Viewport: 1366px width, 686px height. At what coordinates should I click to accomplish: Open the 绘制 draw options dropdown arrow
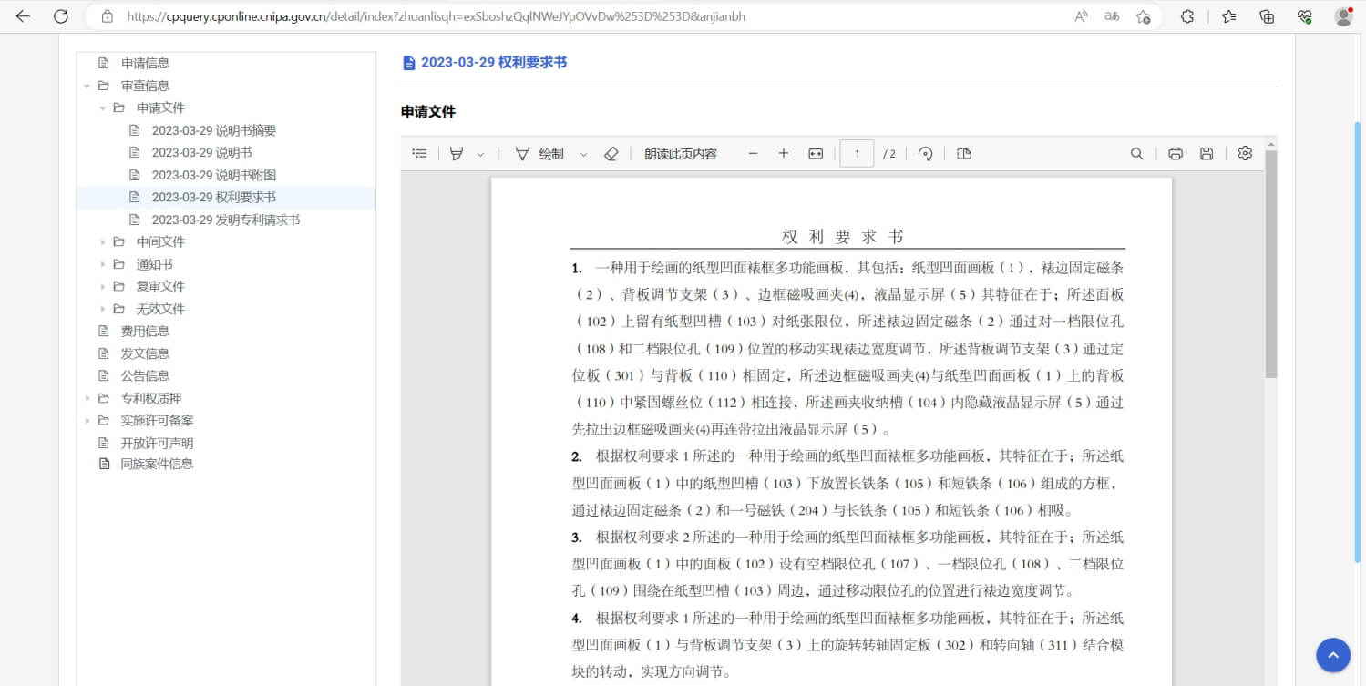584,155
